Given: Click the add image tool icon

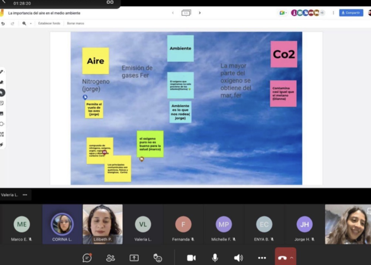Looking at the screenshot, I should coord(2,113).
